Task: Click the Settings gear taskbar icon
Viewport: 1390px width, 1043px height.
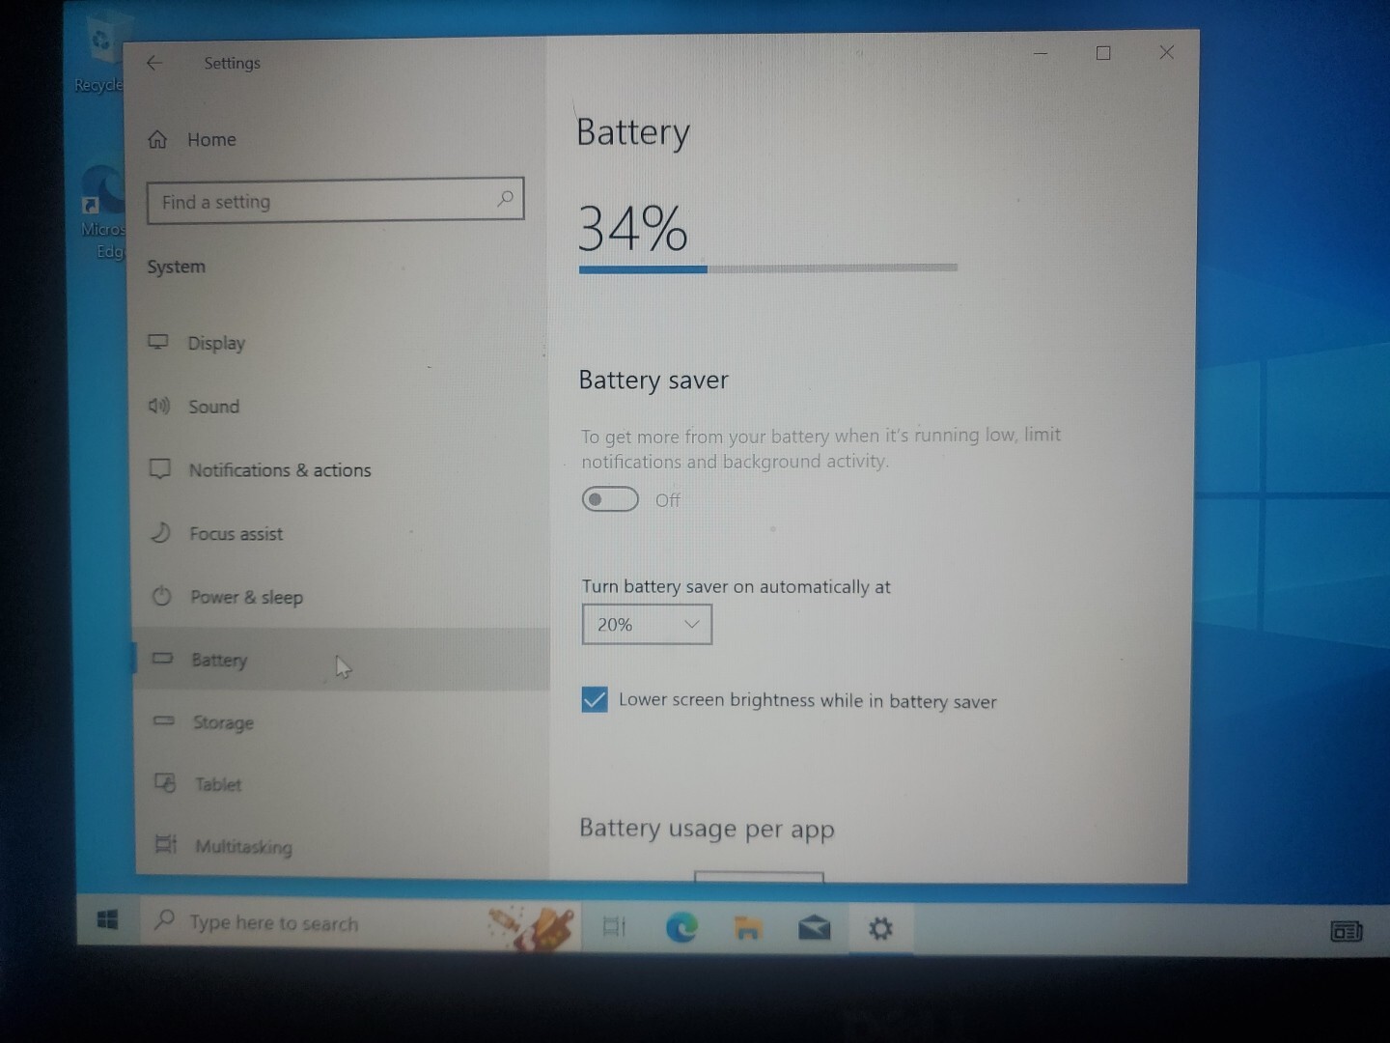Action: [880, 929]
